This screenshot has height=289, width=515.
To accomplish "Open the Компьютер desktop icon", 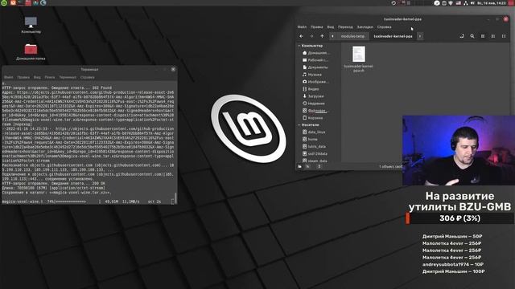I will coord(31,25).
